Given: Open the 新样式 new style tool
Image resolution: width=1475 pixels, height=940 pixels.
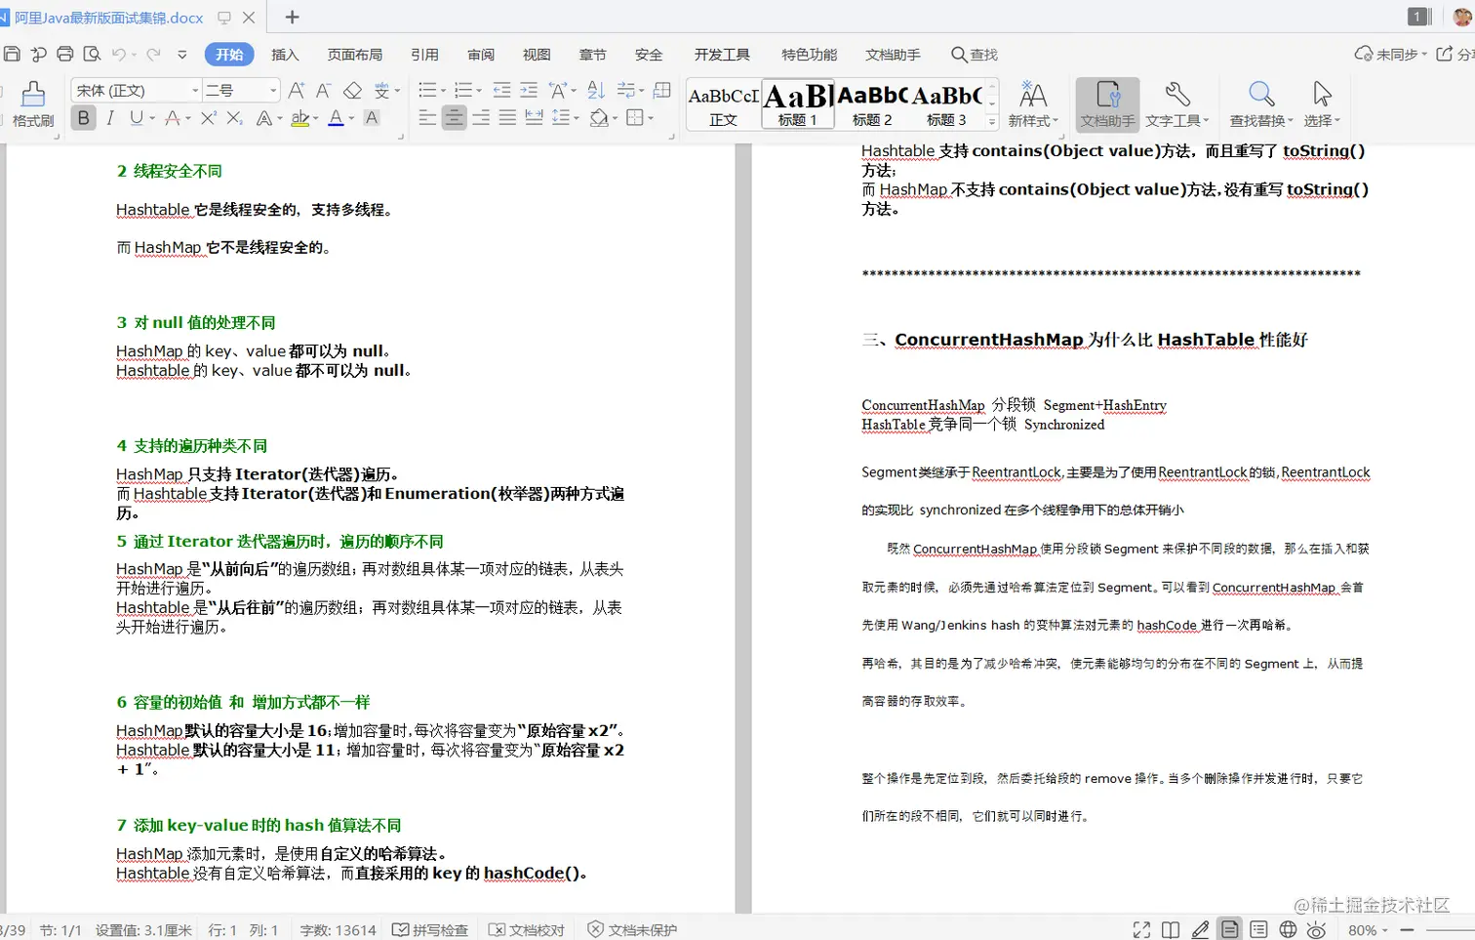Looking at the screenshot, I should point(1033,104).
